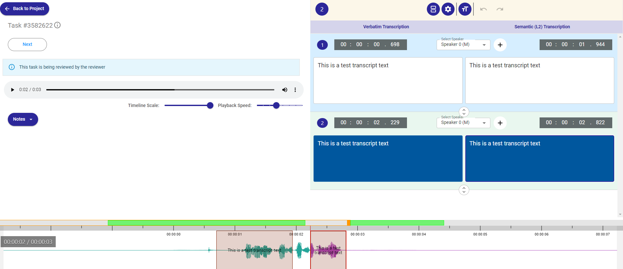Click the 00:00:04 timeline mark
Screen dimensions: 623x269
pos(419,234)
